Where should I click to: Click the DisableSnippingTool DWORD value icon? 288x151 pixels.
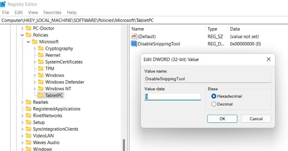tap(134, 44)
